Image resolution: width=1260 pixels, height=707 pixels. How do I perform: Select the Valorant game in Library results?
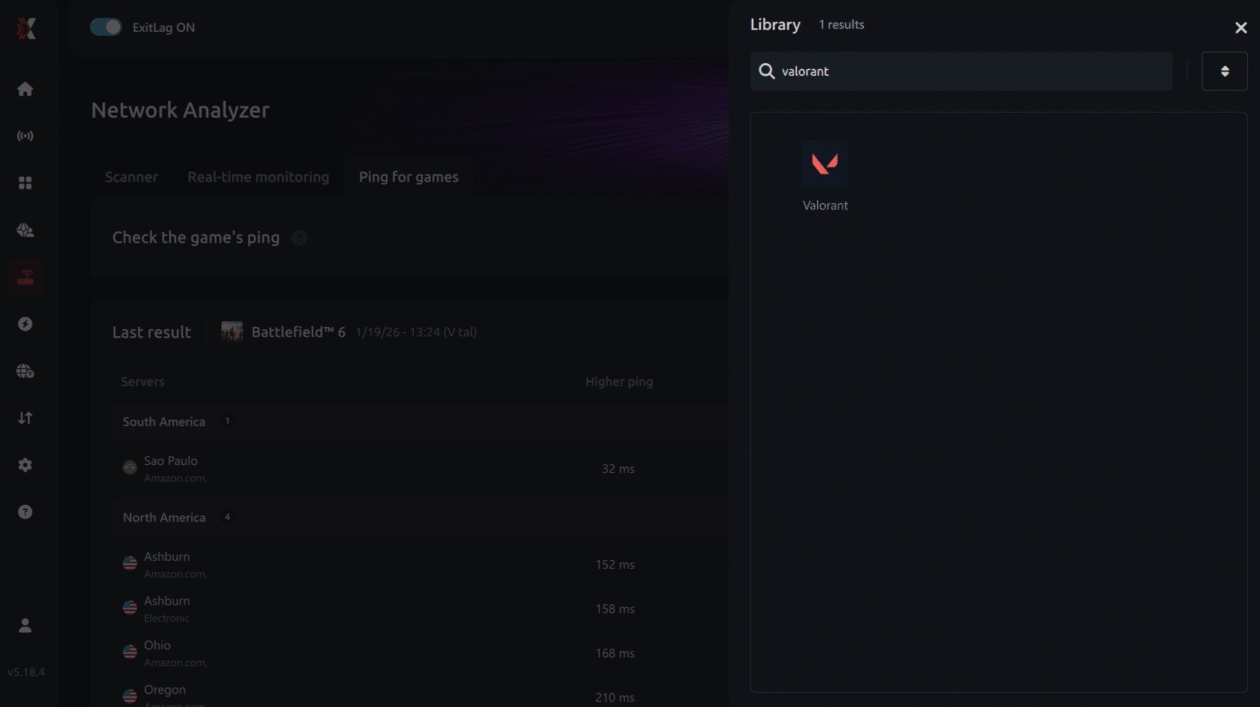point(825,176)
